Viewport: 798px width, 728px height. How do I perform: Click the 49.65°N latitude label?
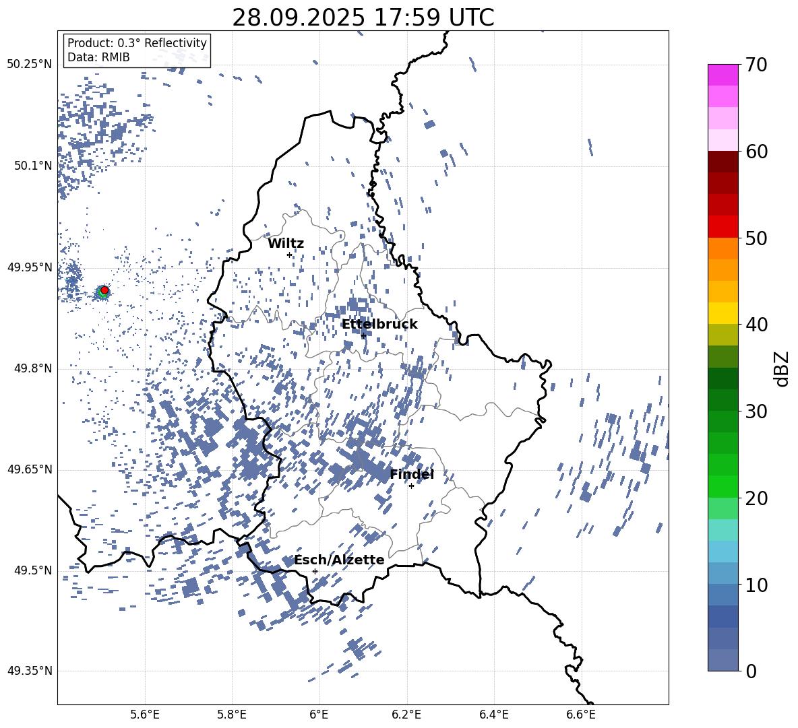[x=30, y=469]
